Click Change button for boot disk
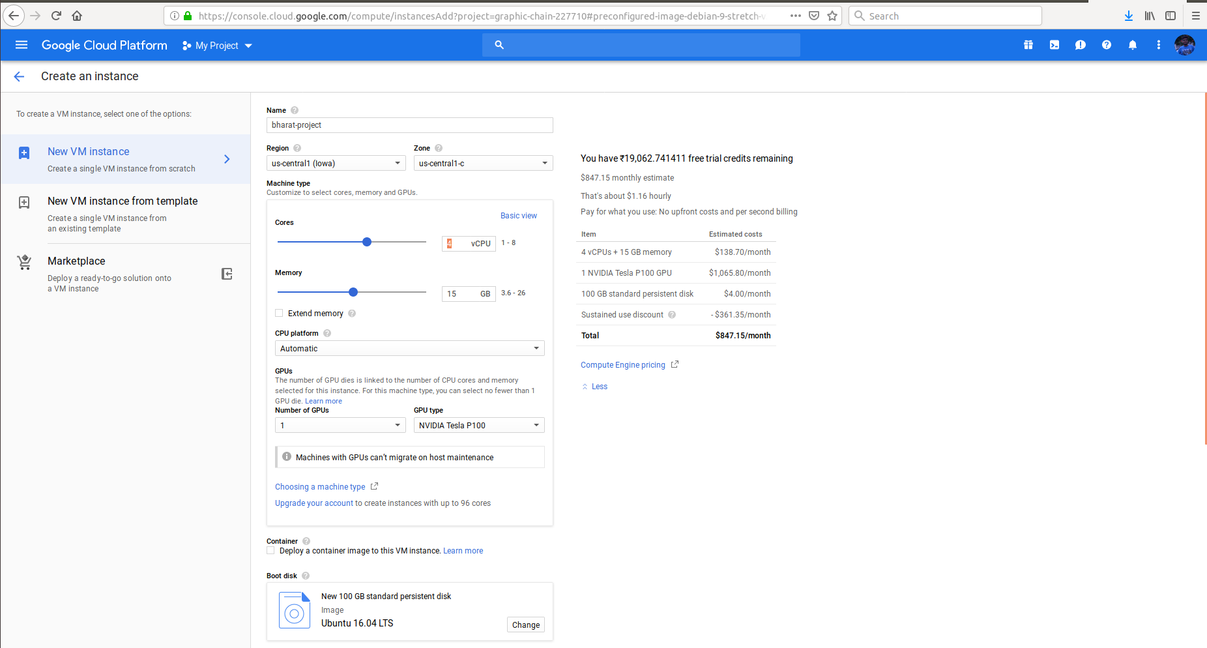Viewport: 1207px width, 648px height. pos(526,625)
